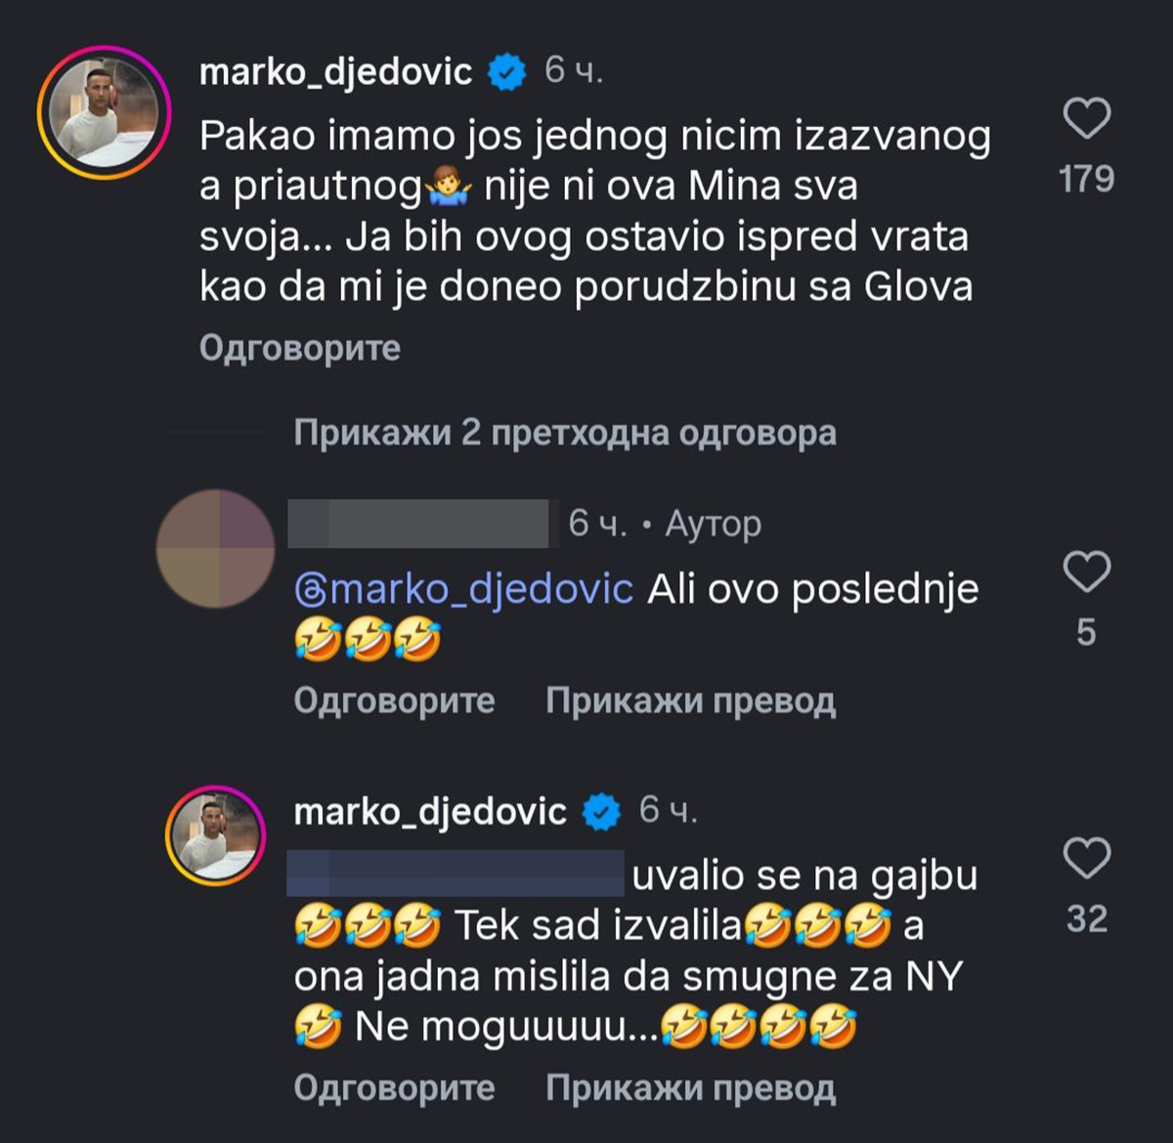Click marko_djedovic's verified badge on the first comment
Image resolution: width=1173 pixels, height=1143 pixels.
coord(506,69)
